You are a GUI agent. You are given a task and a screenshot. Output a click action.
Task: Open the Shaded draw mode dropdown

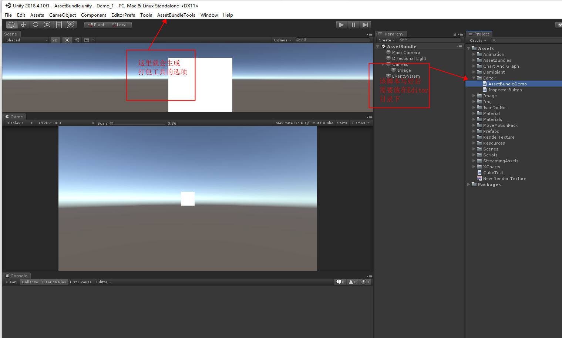point(26,40)
